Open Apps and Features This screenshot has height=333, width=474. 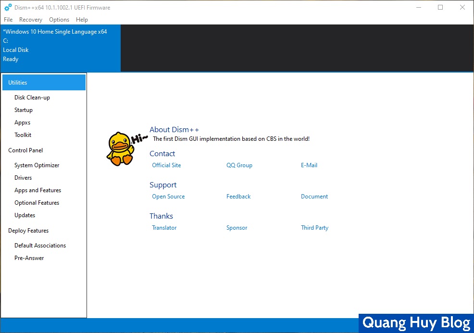(x=37, y=190)
